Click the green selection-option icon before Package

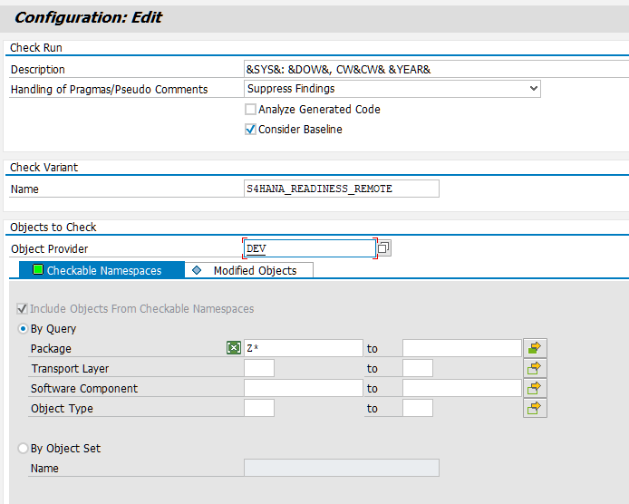(x=234, y=347)
